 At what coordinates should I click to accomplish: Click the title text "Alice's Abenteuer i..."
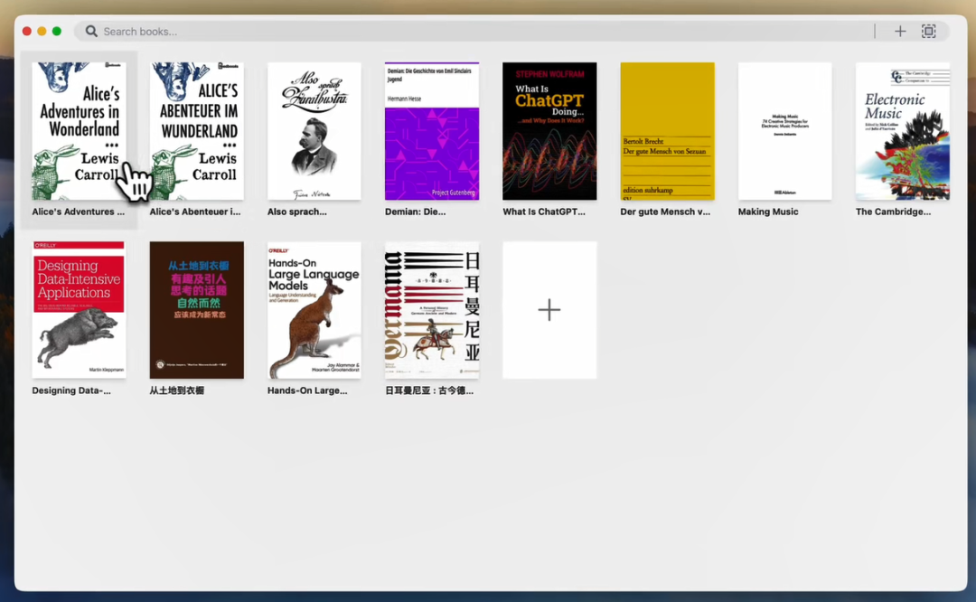pos(195,212)
